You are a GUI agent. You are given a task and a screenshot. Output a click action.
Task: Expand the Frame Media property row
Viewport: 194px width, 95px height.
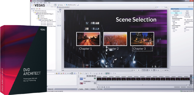pos(172,27)
